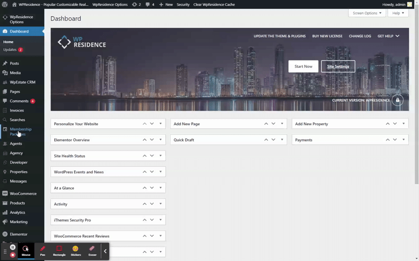Click the Elementor circle icon
419x261 pixels.
5,234
